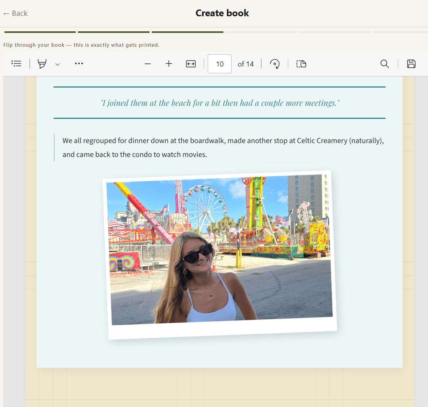Toggle the page view layout icon
This screenshot has width=428, height=407.
301,64
